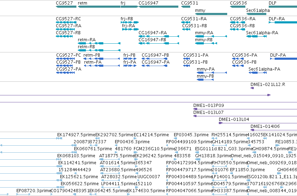Select the CG16947-PA protein glyph

[155, 66]
